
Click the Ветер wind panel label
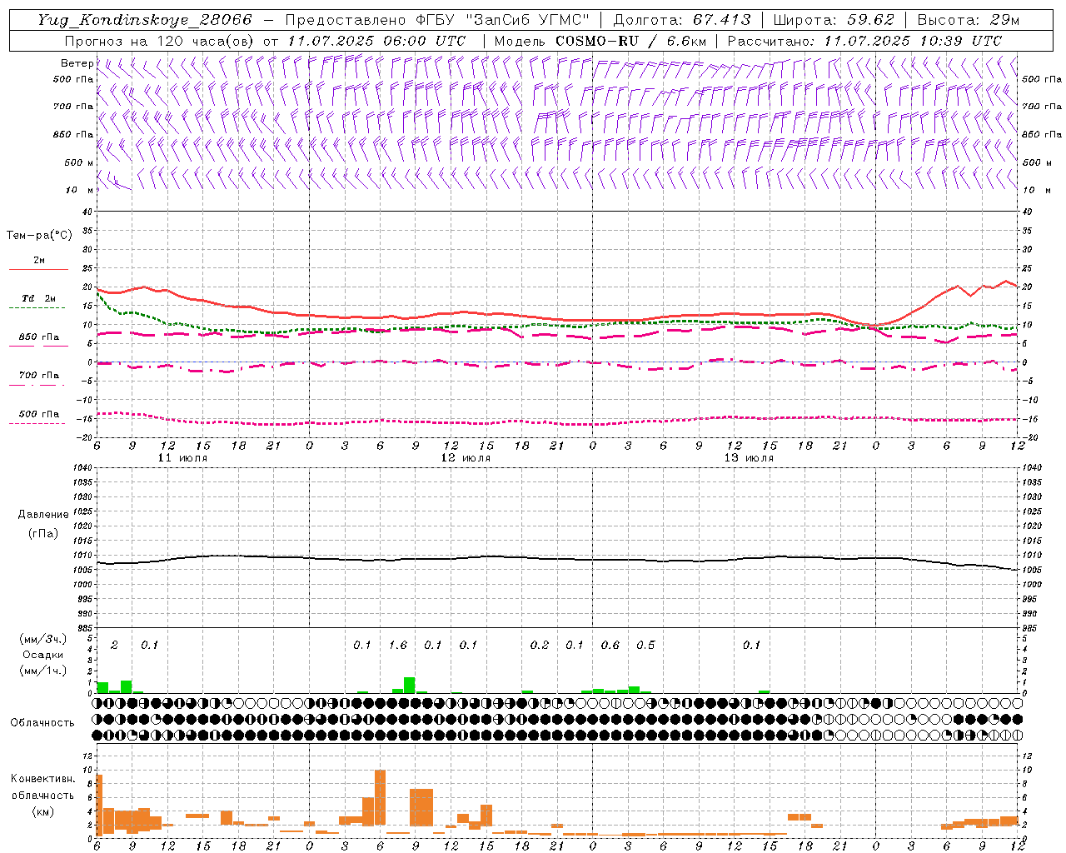[77, 63]
